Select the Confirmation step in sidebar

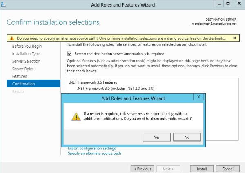(33, 84)
